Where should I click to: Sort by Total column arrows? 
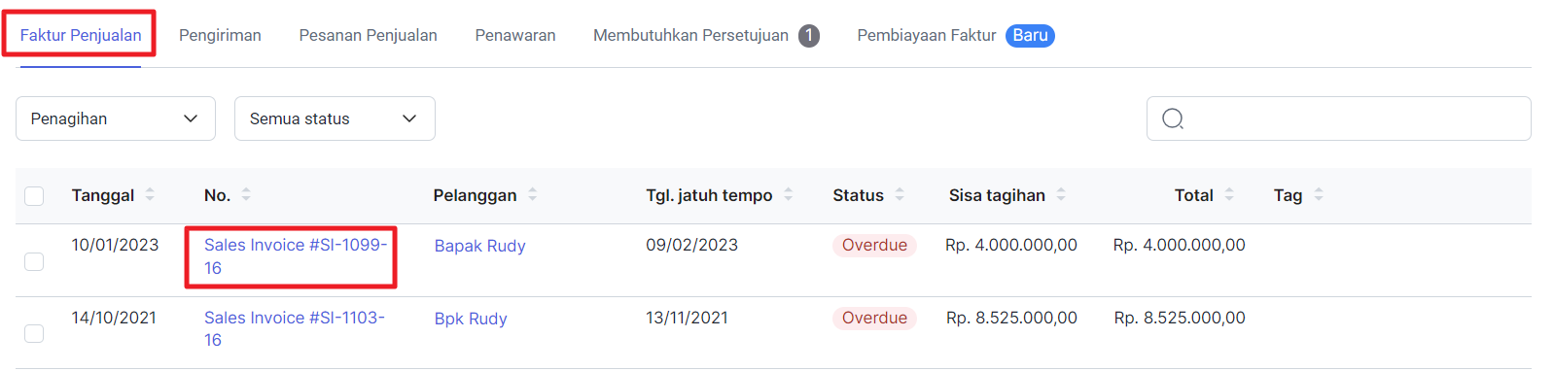(1229, 195)
